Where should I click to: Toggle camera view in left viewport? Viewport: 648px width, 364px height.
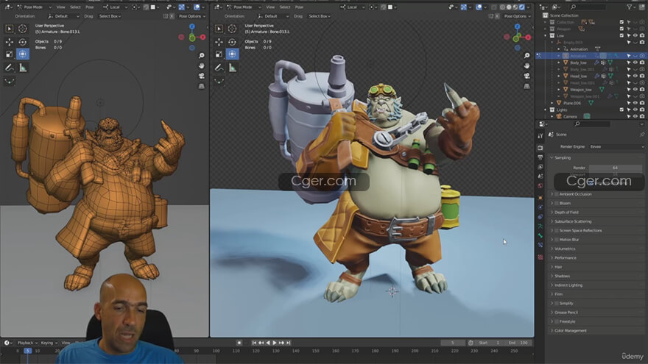[201, 76]
